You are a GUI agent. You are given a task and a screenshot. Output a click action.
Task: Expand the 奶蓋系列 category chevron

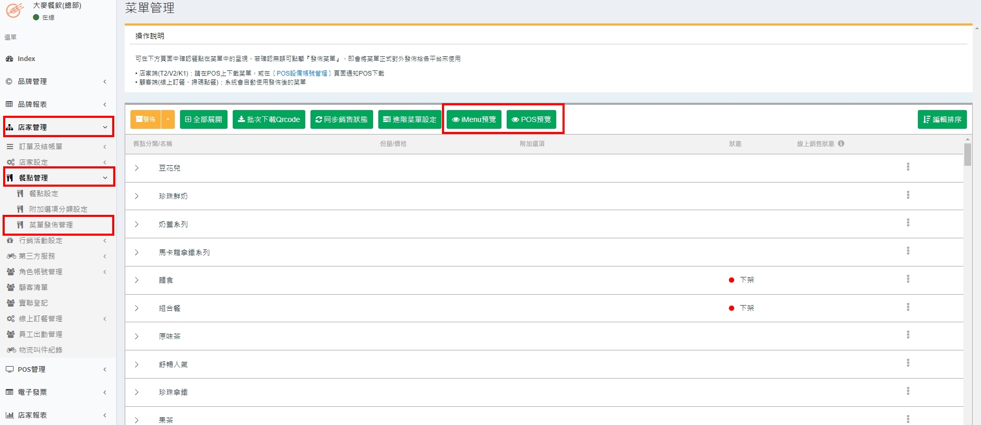click(x=137, y=224)
